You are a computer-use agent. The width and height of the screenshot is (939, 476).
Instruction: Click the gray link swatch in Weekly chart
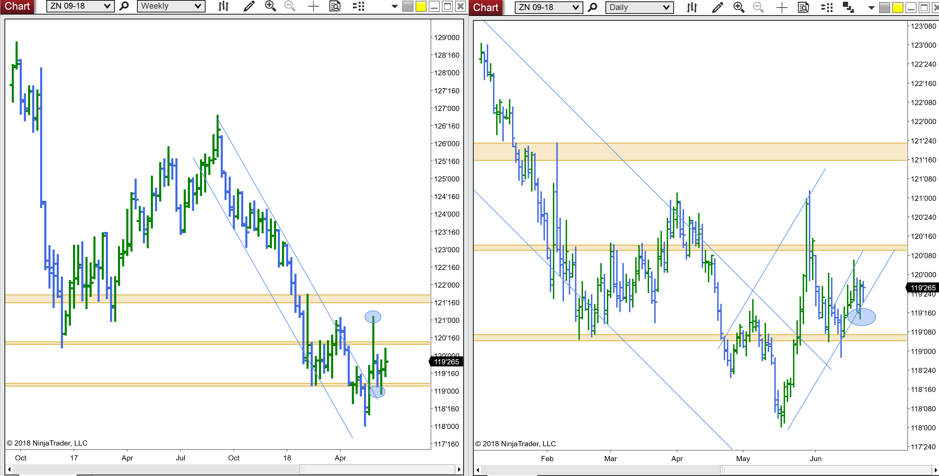408,6
